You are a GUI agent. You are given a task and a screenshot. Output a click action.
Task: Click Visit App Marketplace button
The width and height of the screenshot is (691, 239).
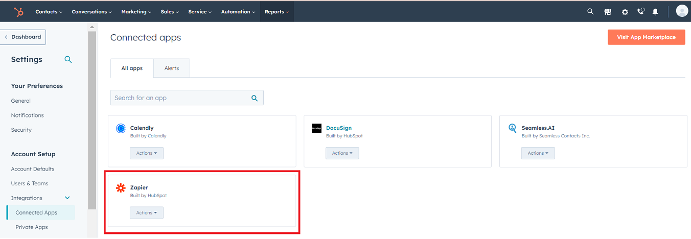tap(646, 37)
